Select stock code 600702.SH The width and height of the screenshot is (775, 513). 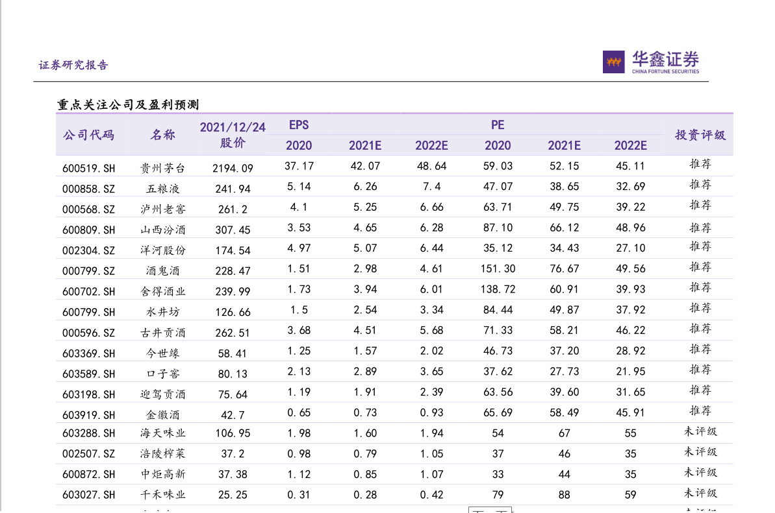point(88,292)
